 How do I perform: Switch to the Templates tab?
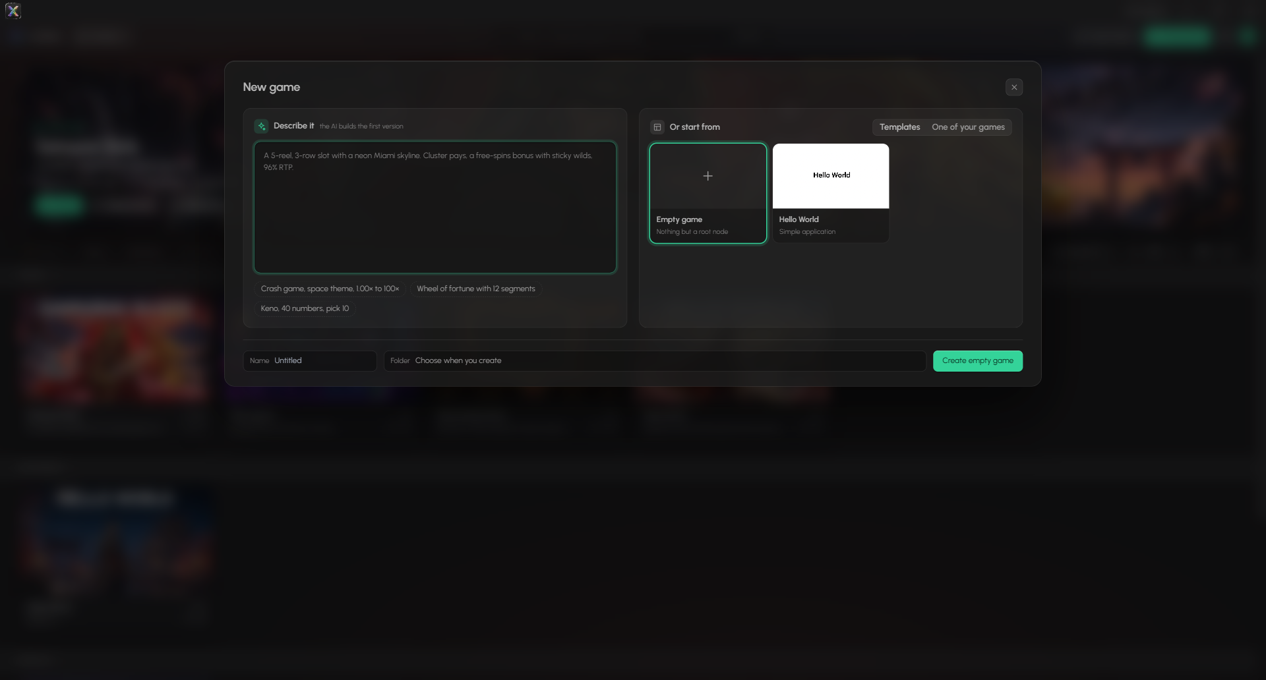coord(899,127)
